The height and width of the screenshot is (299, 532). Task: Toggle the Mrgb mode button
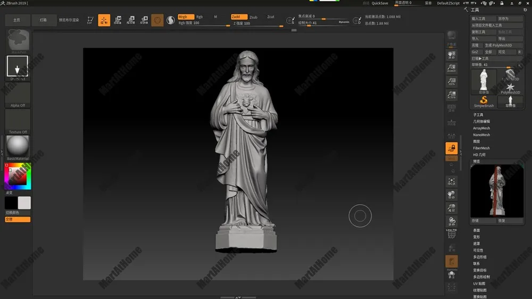pos(186,17)
